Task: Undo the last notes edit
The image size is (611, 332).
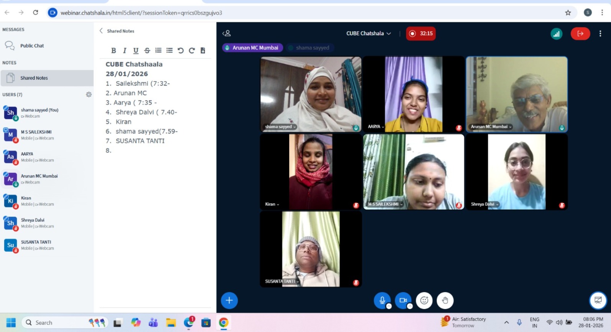Action: 180,51
